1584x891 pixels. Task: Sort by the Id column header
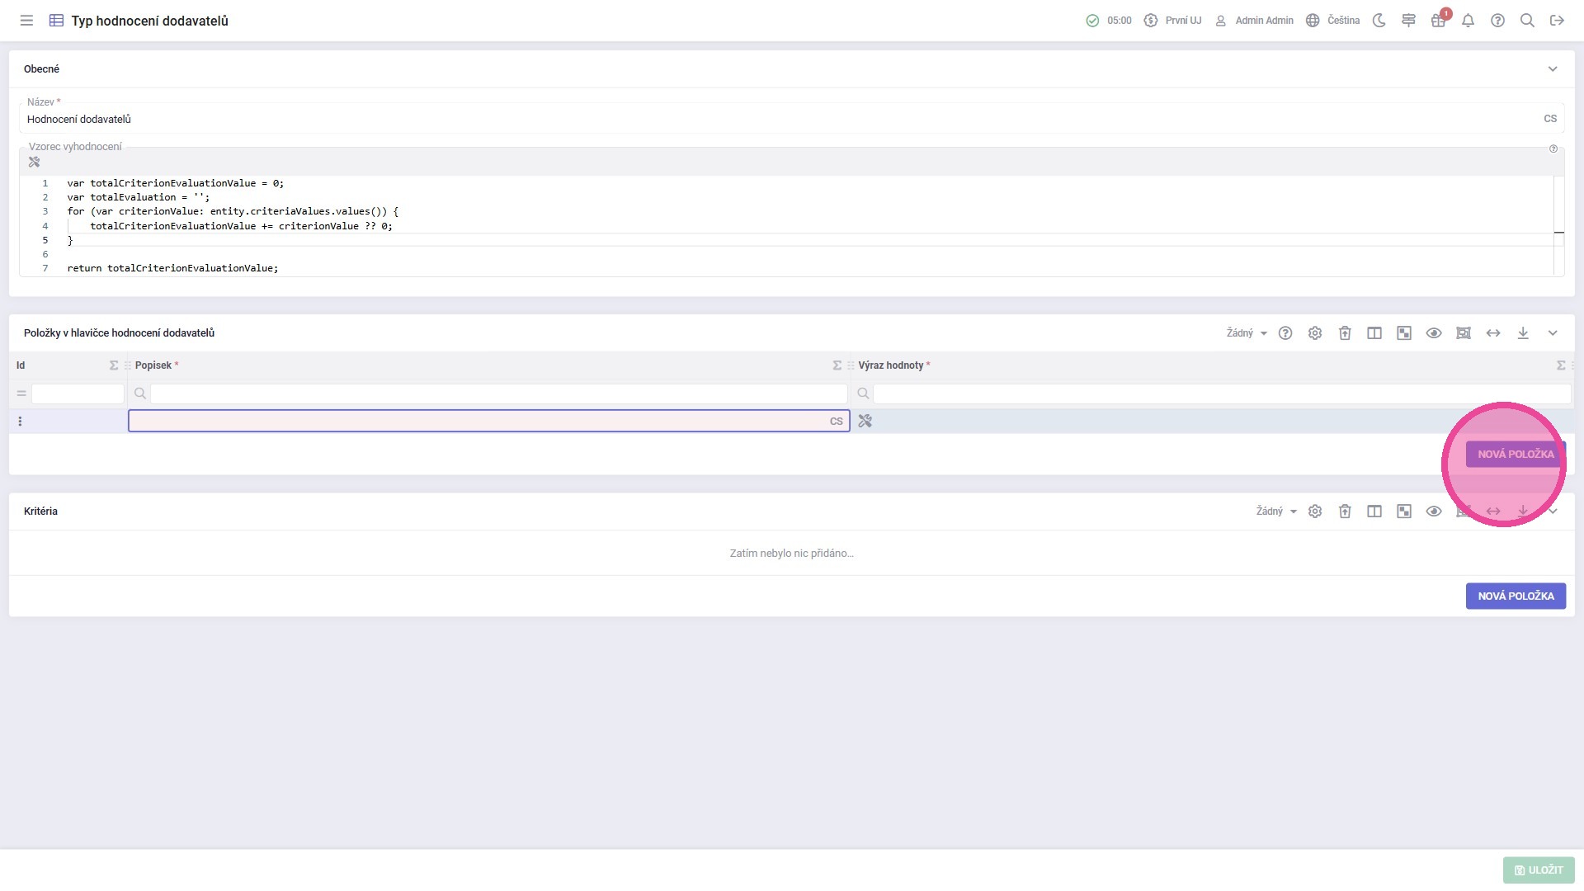click(21, 365)
